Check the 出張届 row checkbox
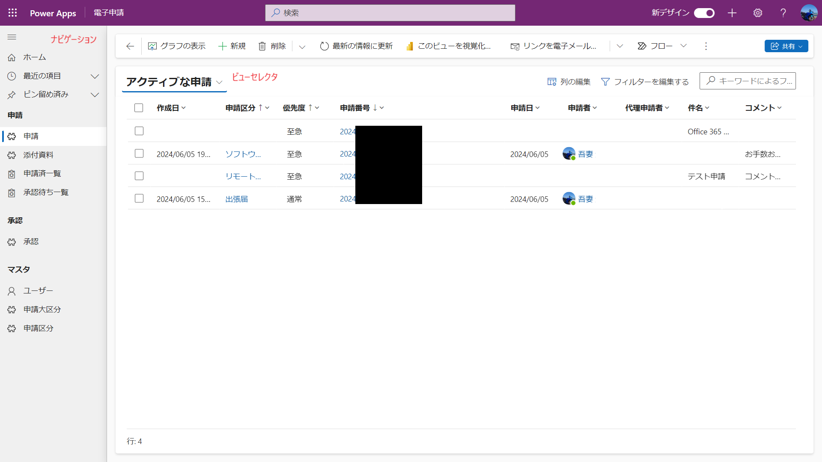This screenshot has height=462, width=822. coord(139,198)
